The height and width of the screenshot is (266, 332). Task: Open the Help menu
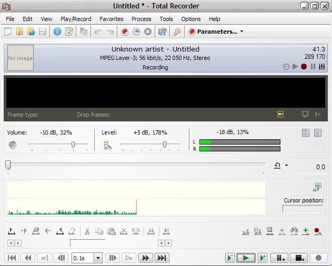click(215, 19)
